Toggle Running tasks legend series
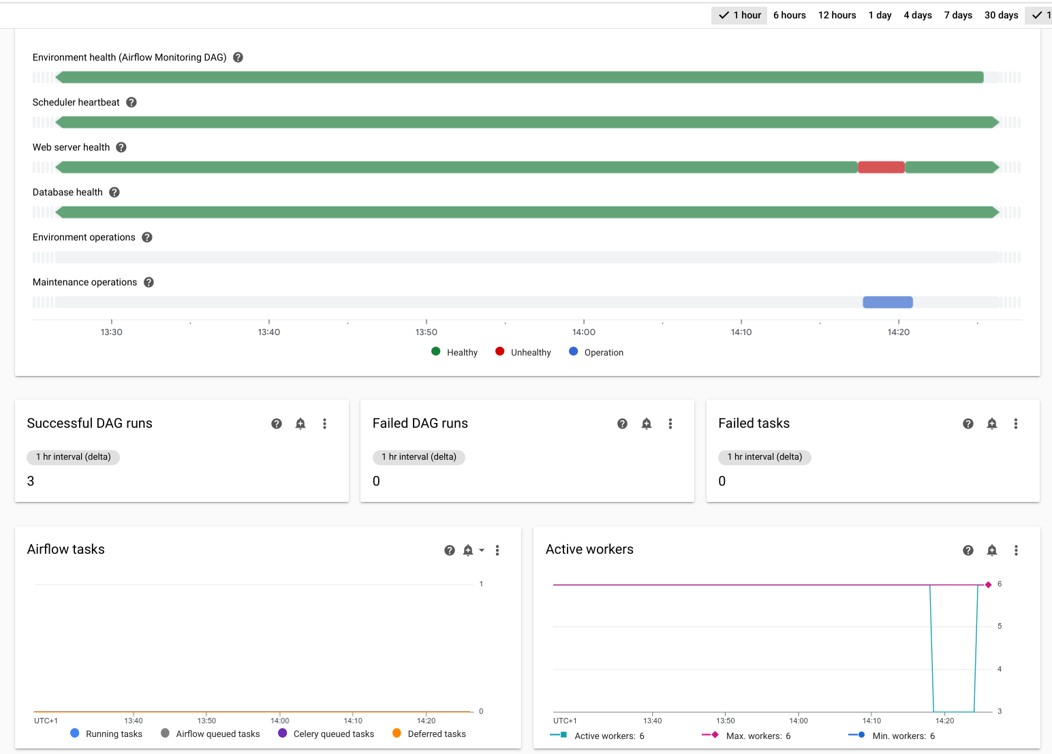Screen dimensions: 1052x754 click(x=106, y=734)
